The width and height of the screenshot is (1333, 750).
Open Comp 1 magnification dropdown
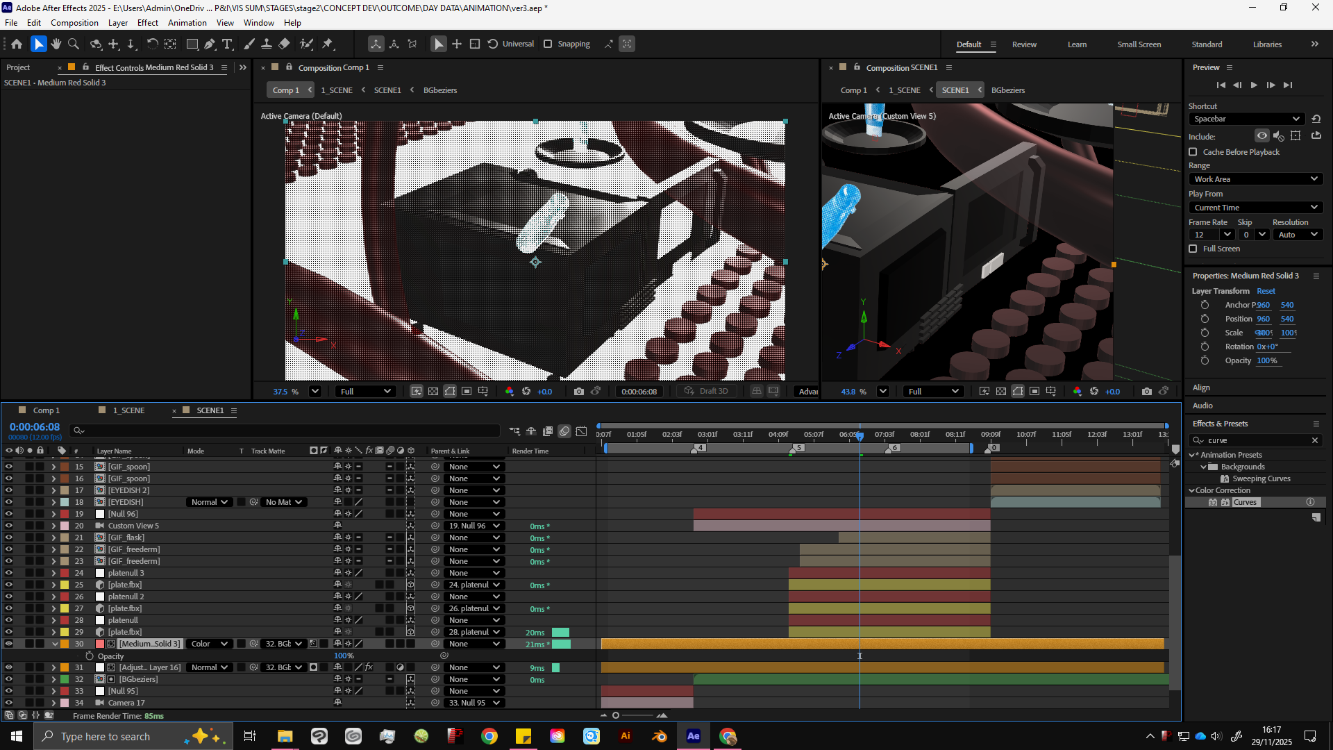[x=315, y=392]
